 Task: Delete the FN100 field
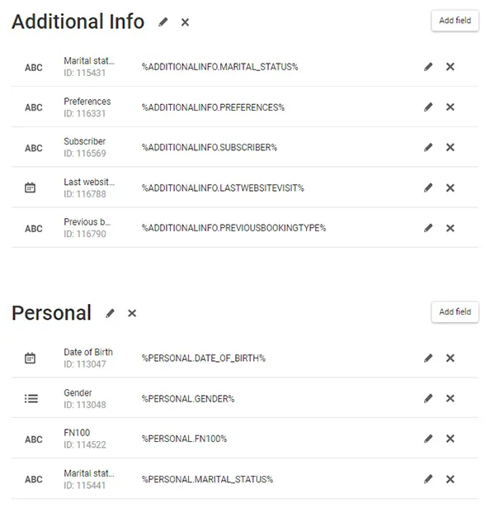point(450,439)
